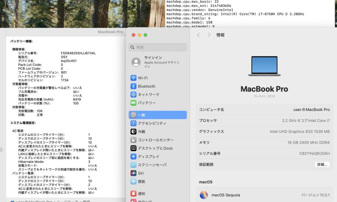This screenshot has height=202, width=337.
Task: Click the 詳細... warranty button
Action: [x=322, y=165]
